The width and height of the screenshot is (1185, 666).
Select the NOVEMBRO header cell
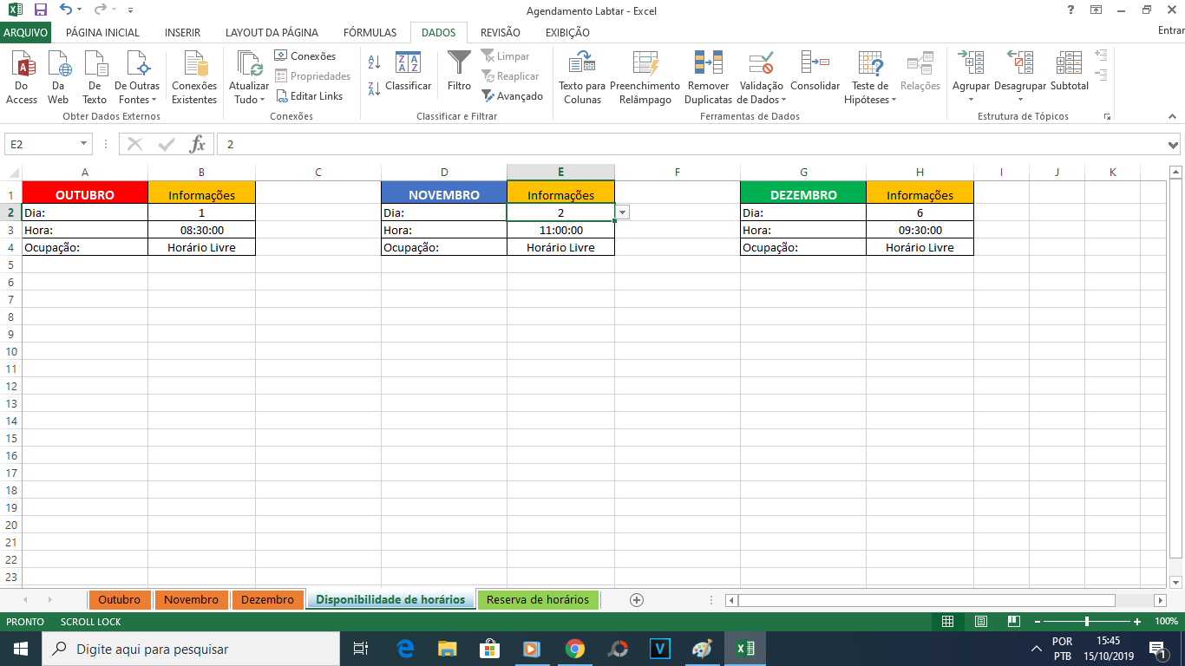(444, 195)
